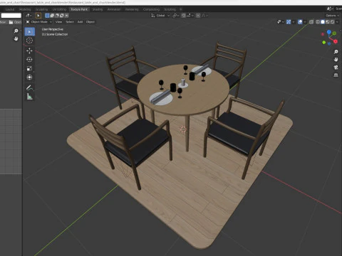This screenshot has height=256, width=342.
Task: Toggle snapping magnet
Action: pyautogui.click(x=184, y=16)
